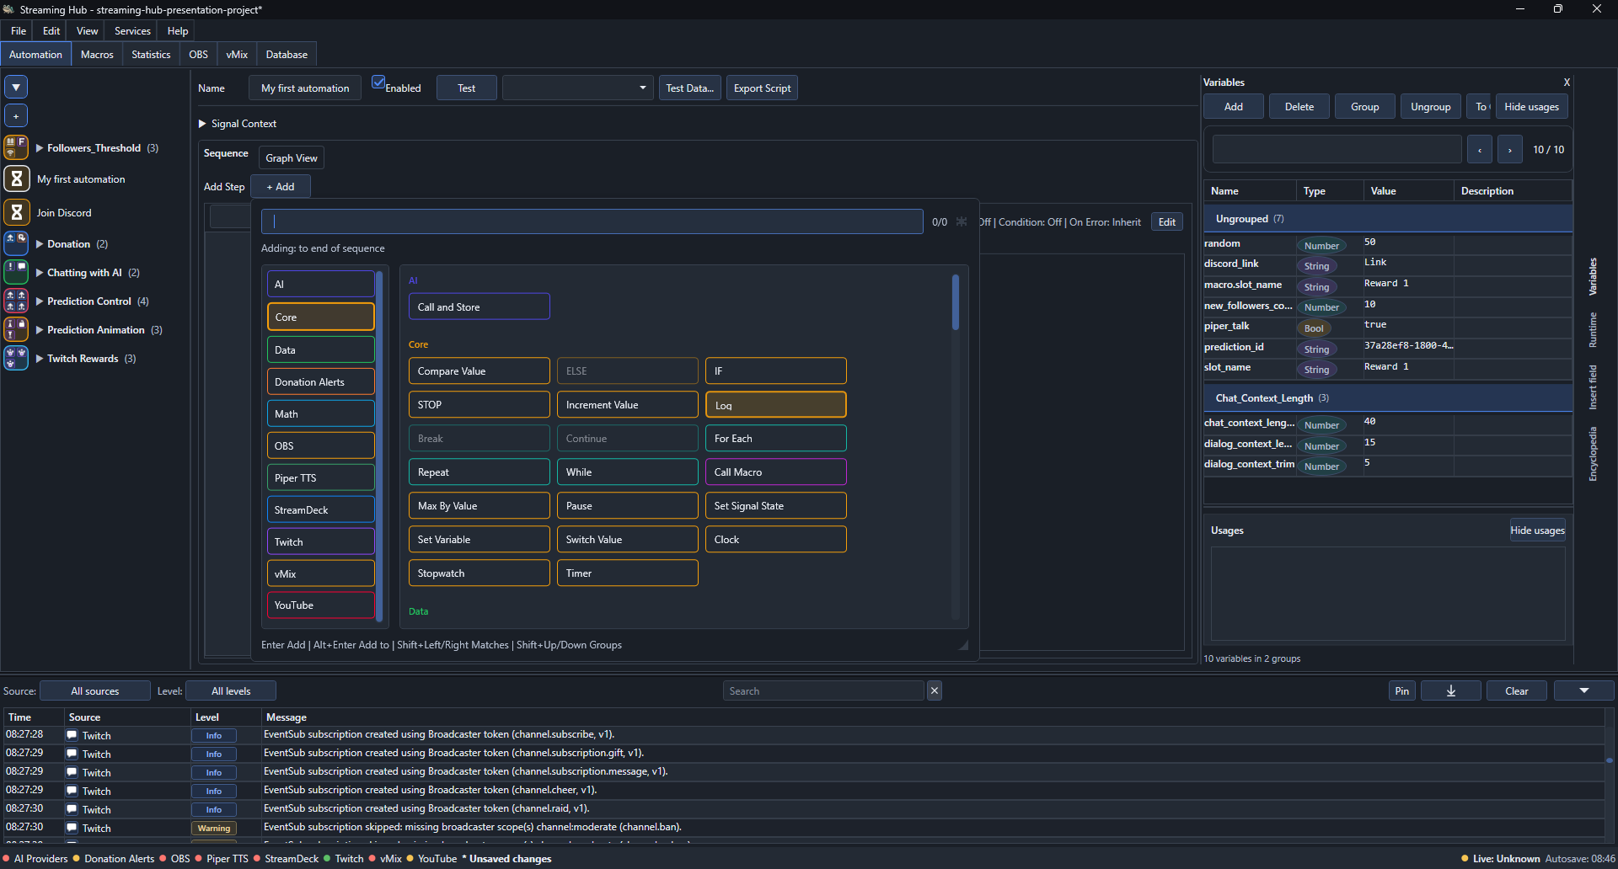Open the All levels filter dropdown
Image resolution: width=1618 pixels, height=869 pixels.
pyautogui.click(x=231, y=690)
